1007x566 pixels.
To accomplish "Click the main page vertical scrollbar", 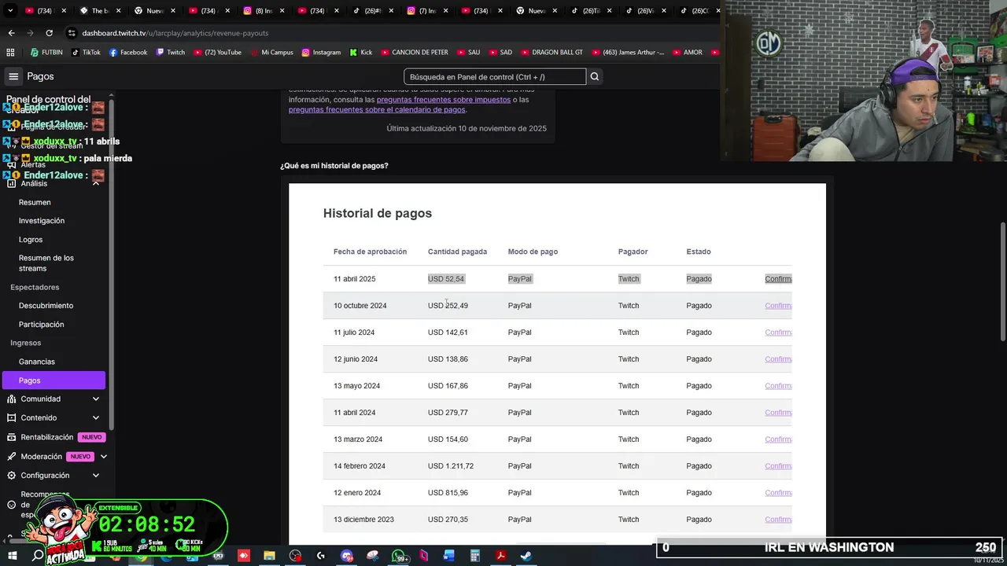I will [1002, 281].
